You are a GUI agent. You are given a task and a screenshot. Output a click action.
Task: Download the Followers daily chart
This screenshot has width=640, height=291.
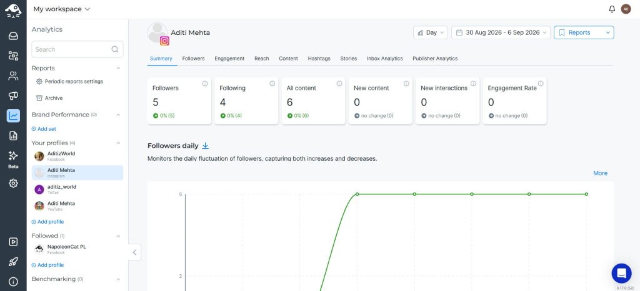[205, 146]
